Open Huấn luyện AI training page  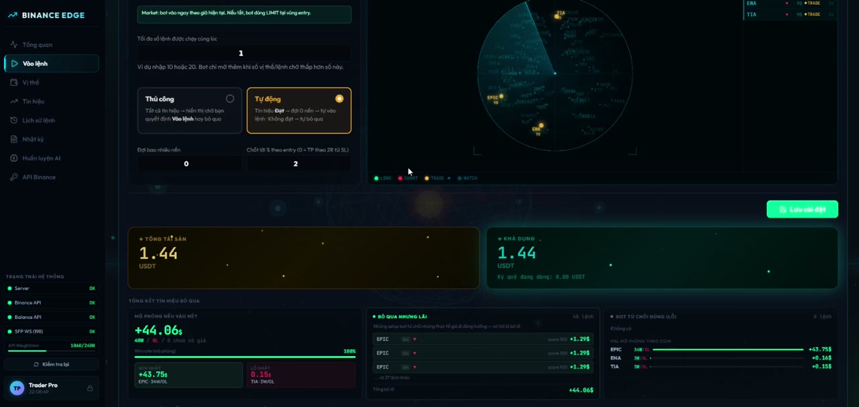(51, 159)
